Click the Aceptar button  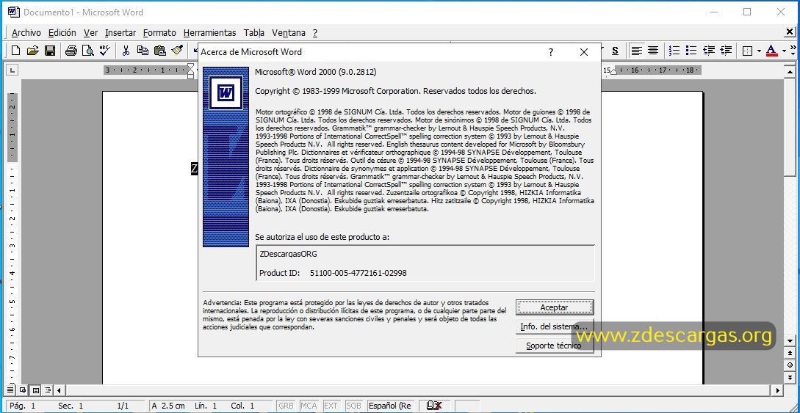point(554,307)
